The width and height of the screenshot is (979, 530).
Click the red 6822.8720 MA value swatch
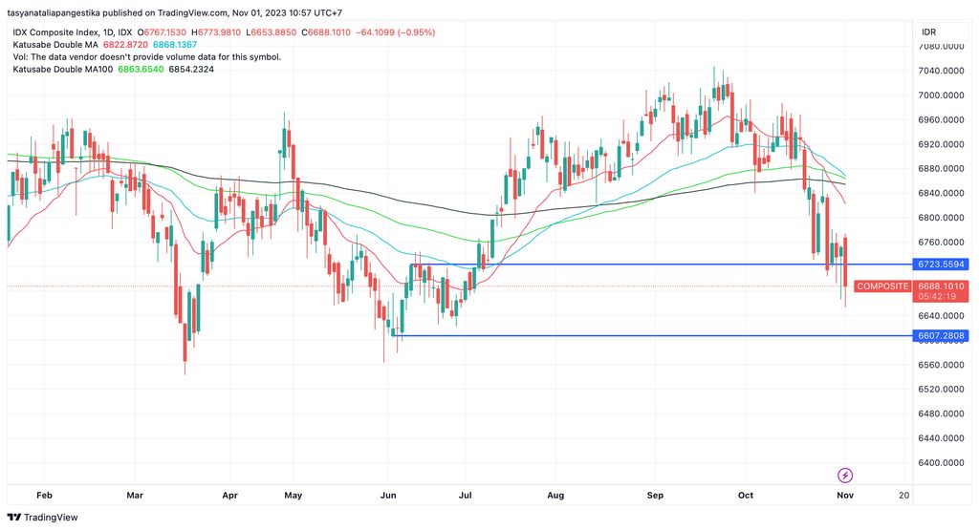[x=125, y=45]
